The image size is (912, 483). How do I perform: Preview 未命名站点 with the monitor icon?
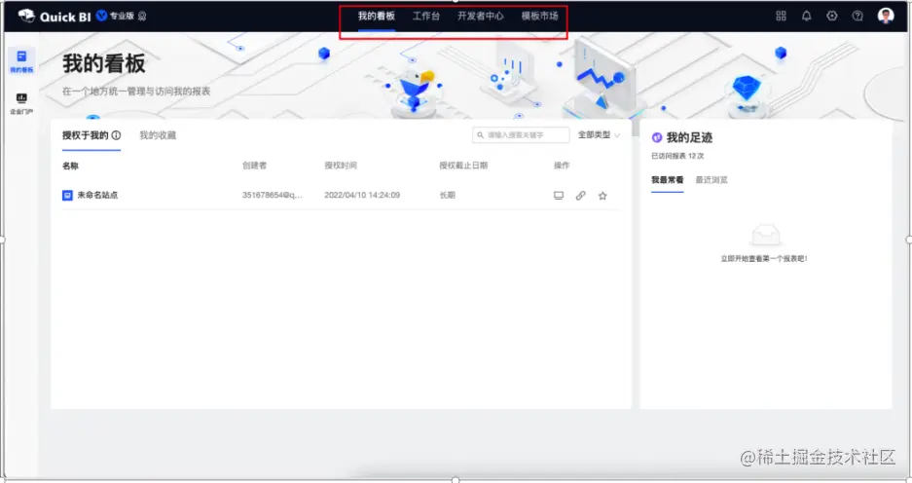pos(559,196)
